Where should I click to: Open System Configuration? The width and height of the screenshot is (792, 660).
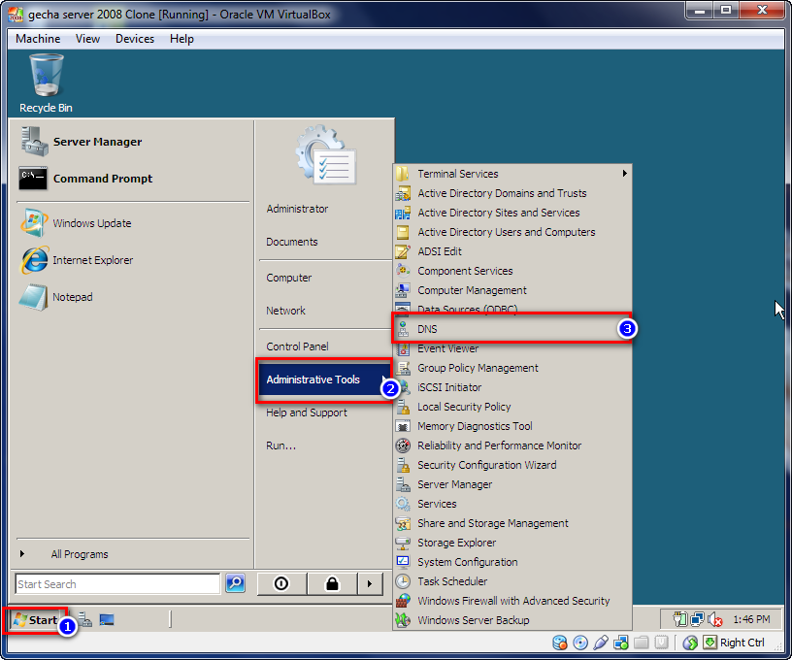(512, 562)
